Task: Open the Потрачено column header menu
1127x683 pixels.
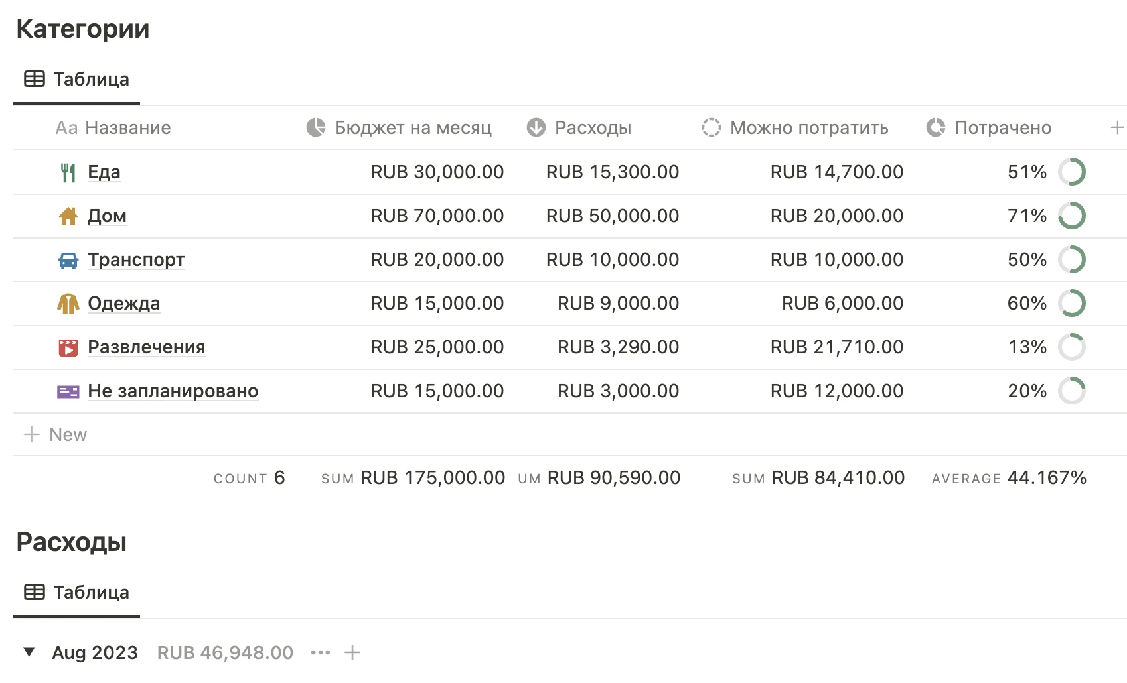Action: coord(989,127)
